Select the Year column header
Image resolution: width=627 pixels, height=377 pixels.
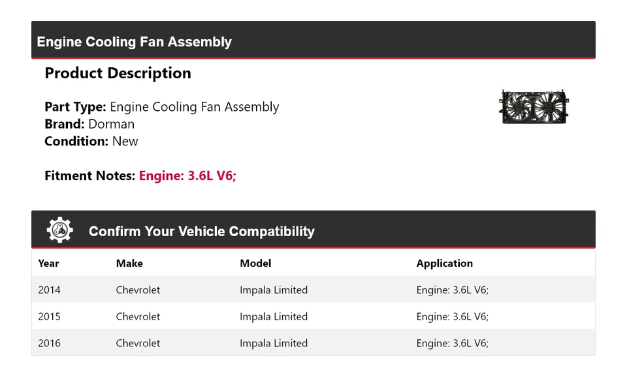tap(48, 264)
